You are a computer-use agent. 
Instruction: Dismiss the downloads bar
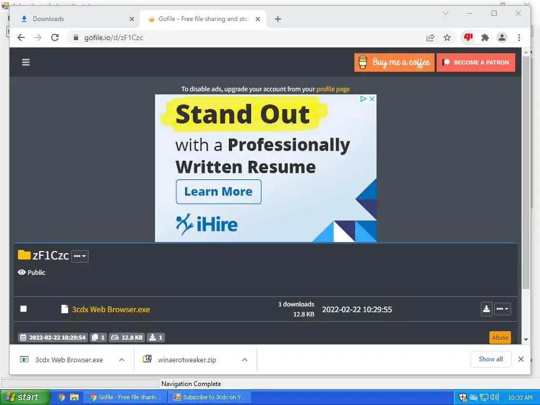520,359
